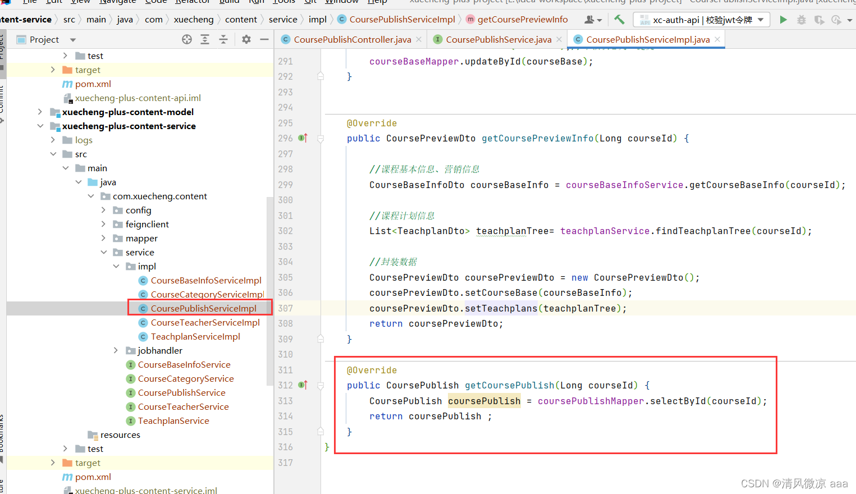Hide the Project tool window with minus icon
This screenshot has height=494, width=856.
tap(264, 39)
